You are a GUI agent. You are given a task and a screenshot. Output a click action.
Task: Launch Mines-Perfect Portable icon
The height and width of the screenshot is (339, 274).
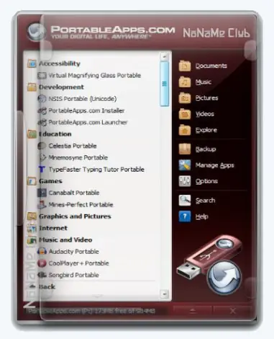[42, 205]
